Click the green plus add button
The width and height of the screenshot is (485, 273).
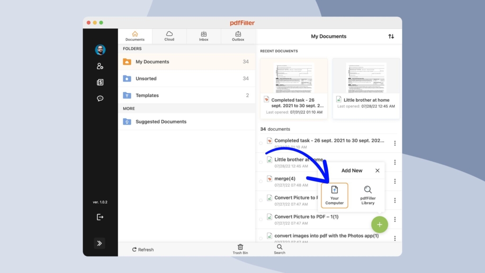coord(379,224)
